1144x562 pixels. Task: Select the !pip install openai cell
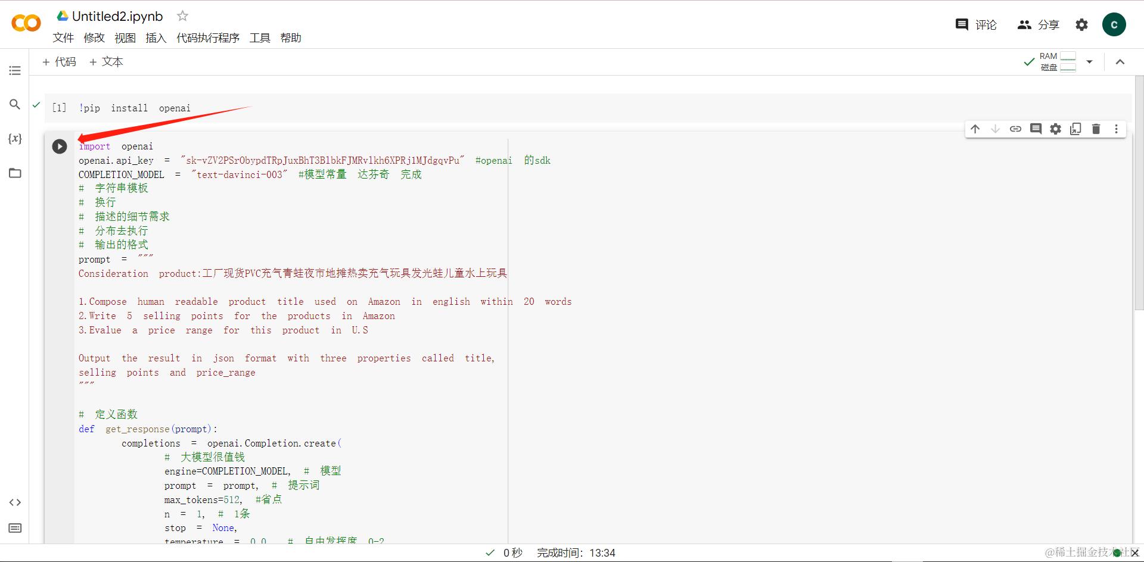587,108
